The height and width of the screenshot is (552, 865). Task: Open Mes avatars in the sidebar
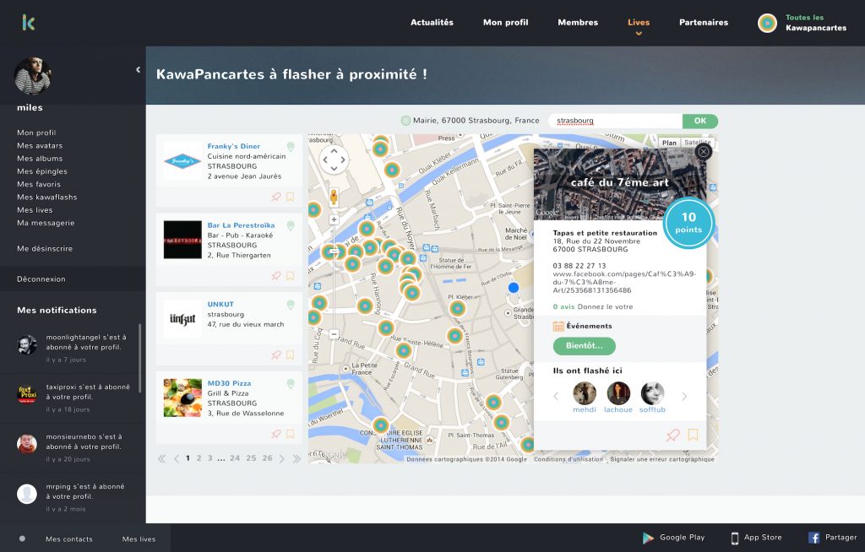click(40, 145)
